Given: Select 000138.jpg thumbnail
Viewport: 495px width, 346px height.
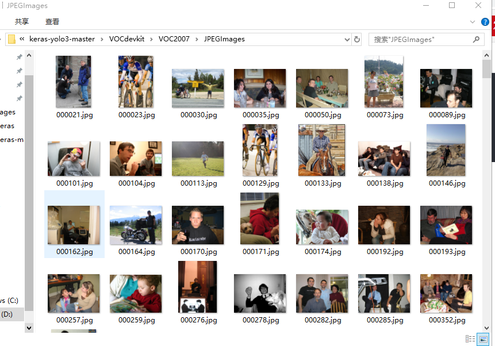Looking at the screenshot, I should (384, 159).
